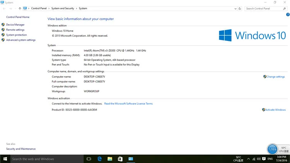Click the refresh button in address bar
Image resolution: width=290 pixels, height=163 pixels.
click(x=240, y=8)
